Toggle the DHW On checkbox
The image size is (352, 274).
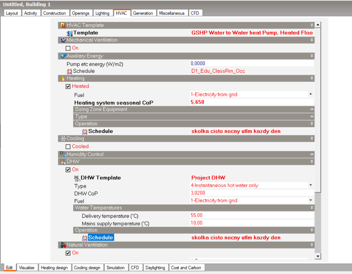pos(68,170)
